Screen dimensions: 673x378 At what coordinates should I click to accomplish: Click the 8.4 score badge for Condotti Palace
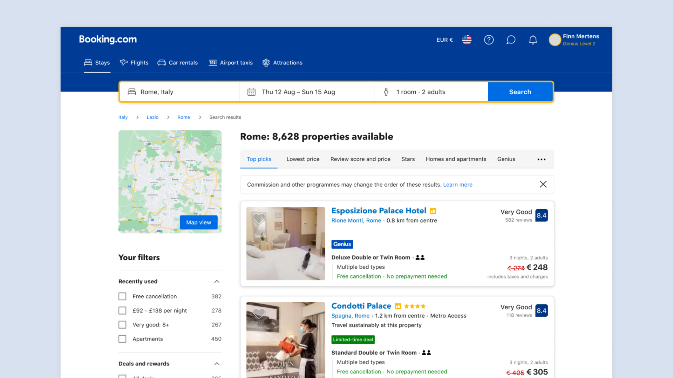(542, 311)
